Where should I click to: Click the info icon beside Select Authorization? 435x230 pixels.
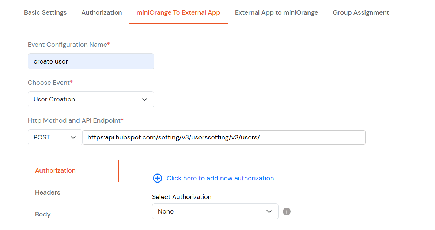[287, 211]
